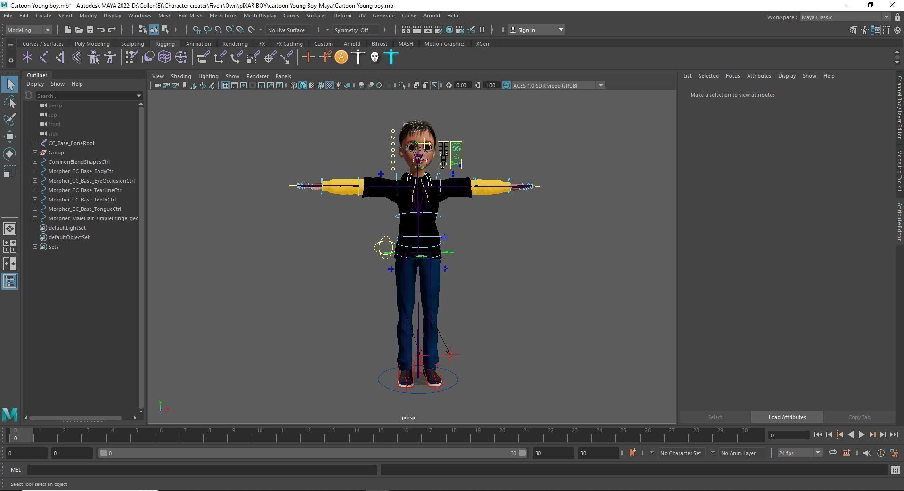Screen dimensions: 904x491
Task: Expand the Sets node in Outliner
Action: point(35,246)
